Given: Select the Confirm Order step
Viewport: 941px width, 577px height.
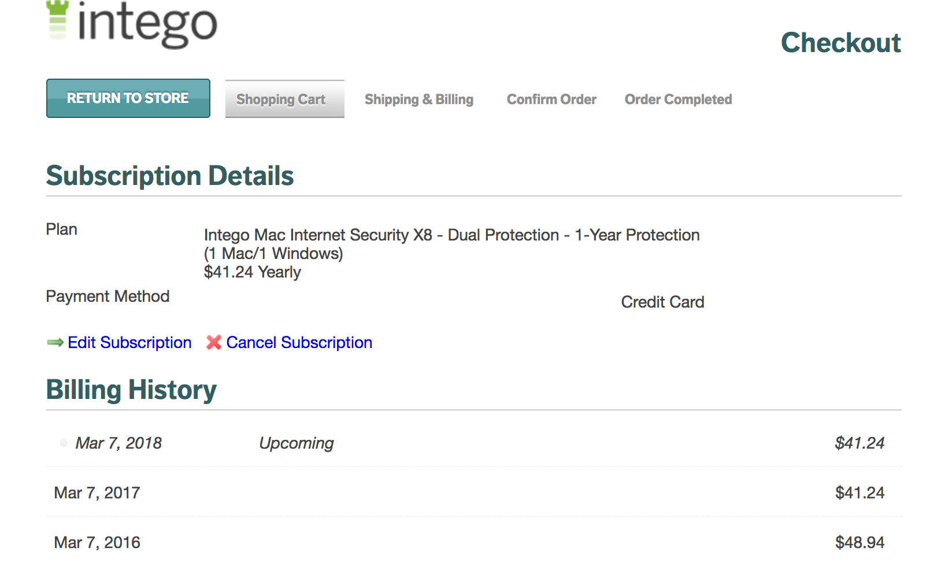Looking at the screenshot, I should 551,99.
